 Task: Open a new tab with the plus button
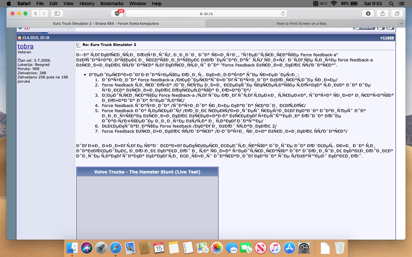[x=401, y=23]
